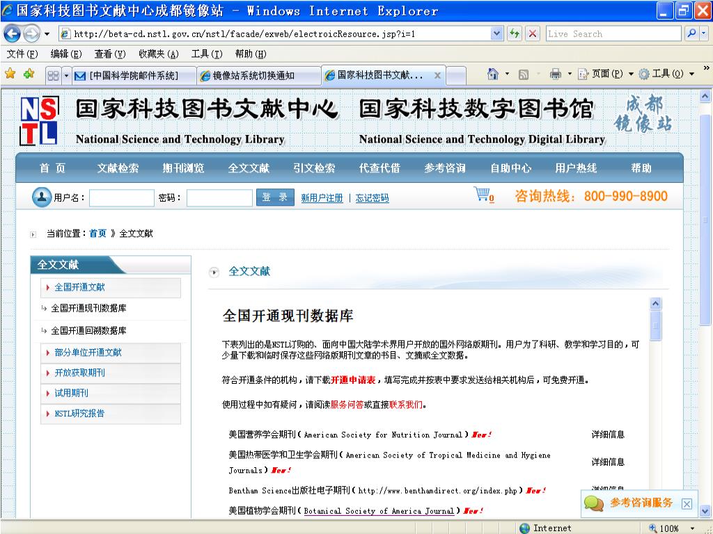Go to 首页 in the navigation bar
713x534 pixels.
tap(52, 168)
